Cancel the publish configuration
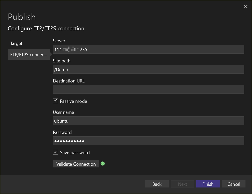 234,184
